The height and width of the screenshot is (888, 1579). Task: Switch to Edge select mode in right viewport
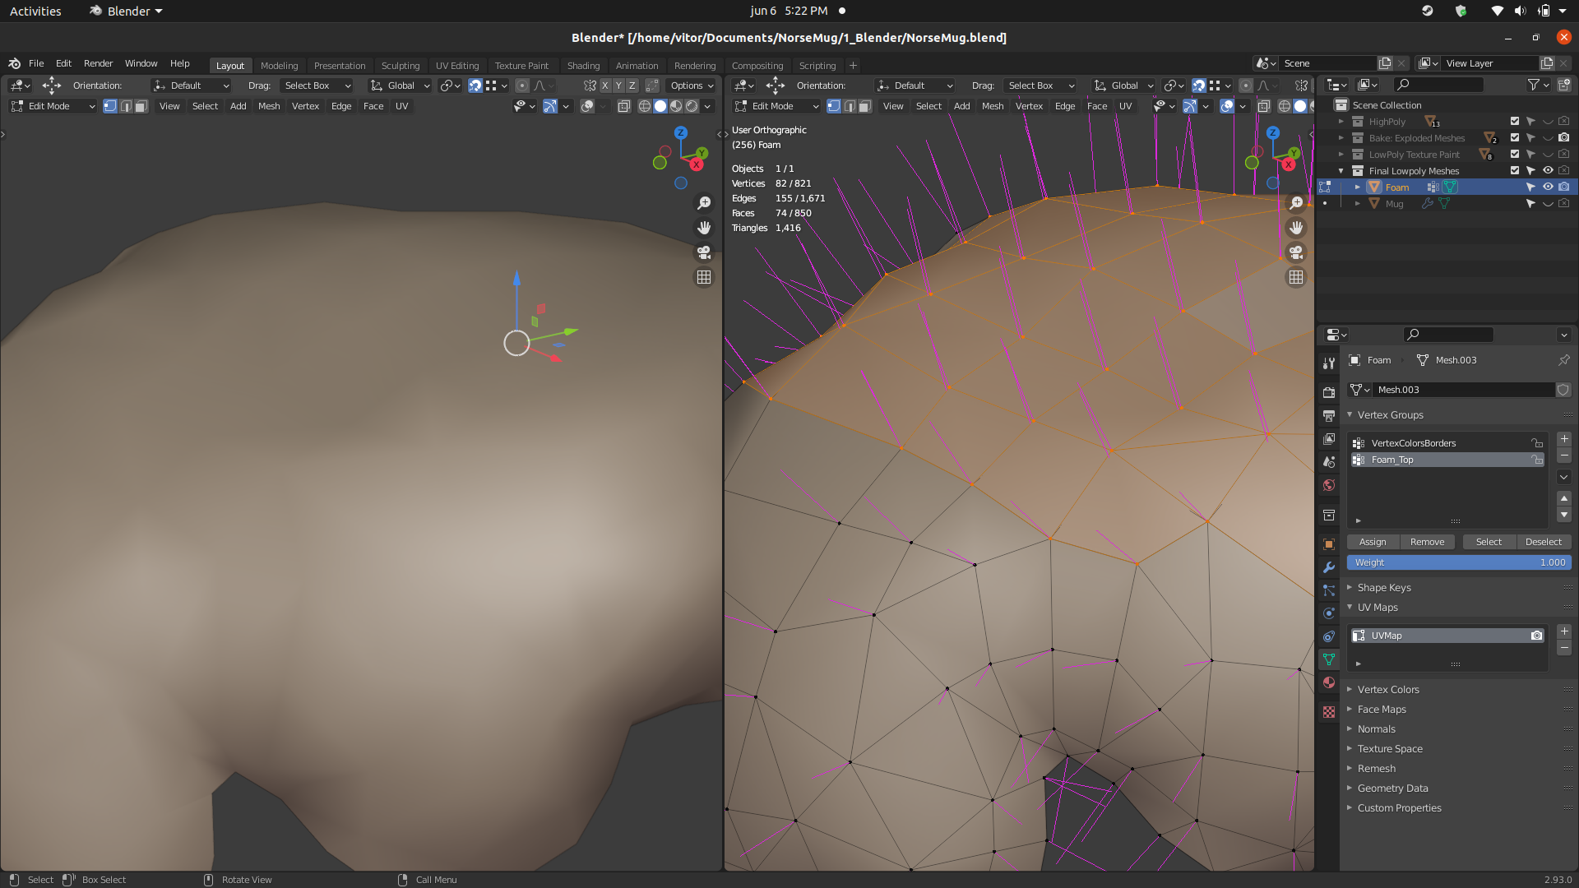click(x=849, y=106)
